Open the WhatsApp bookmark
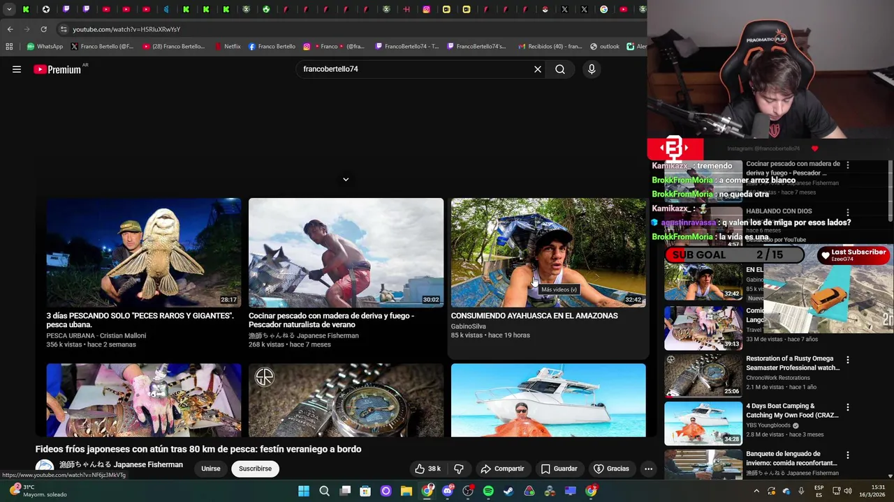894x502 pixels. click(45, 47)
